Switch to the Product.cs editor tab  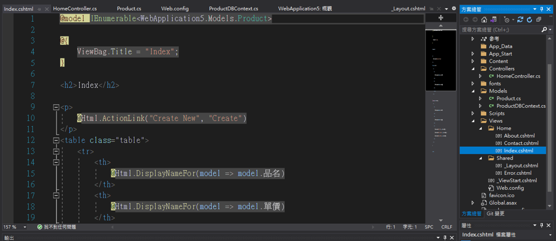(129, 9)
